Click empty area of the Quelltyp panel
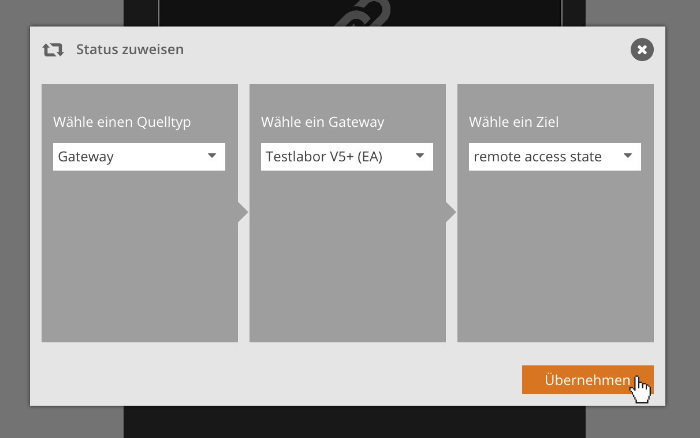Viewport: 700px width, 438px height. (139, 259)
